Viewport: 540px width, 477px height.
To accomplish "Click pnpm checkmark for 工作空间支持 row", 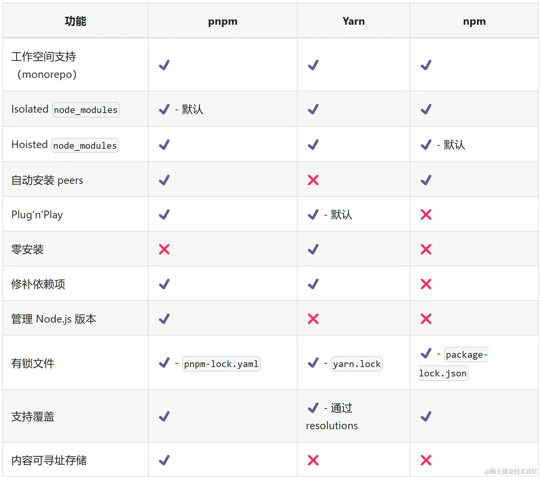I will (164, 65).
